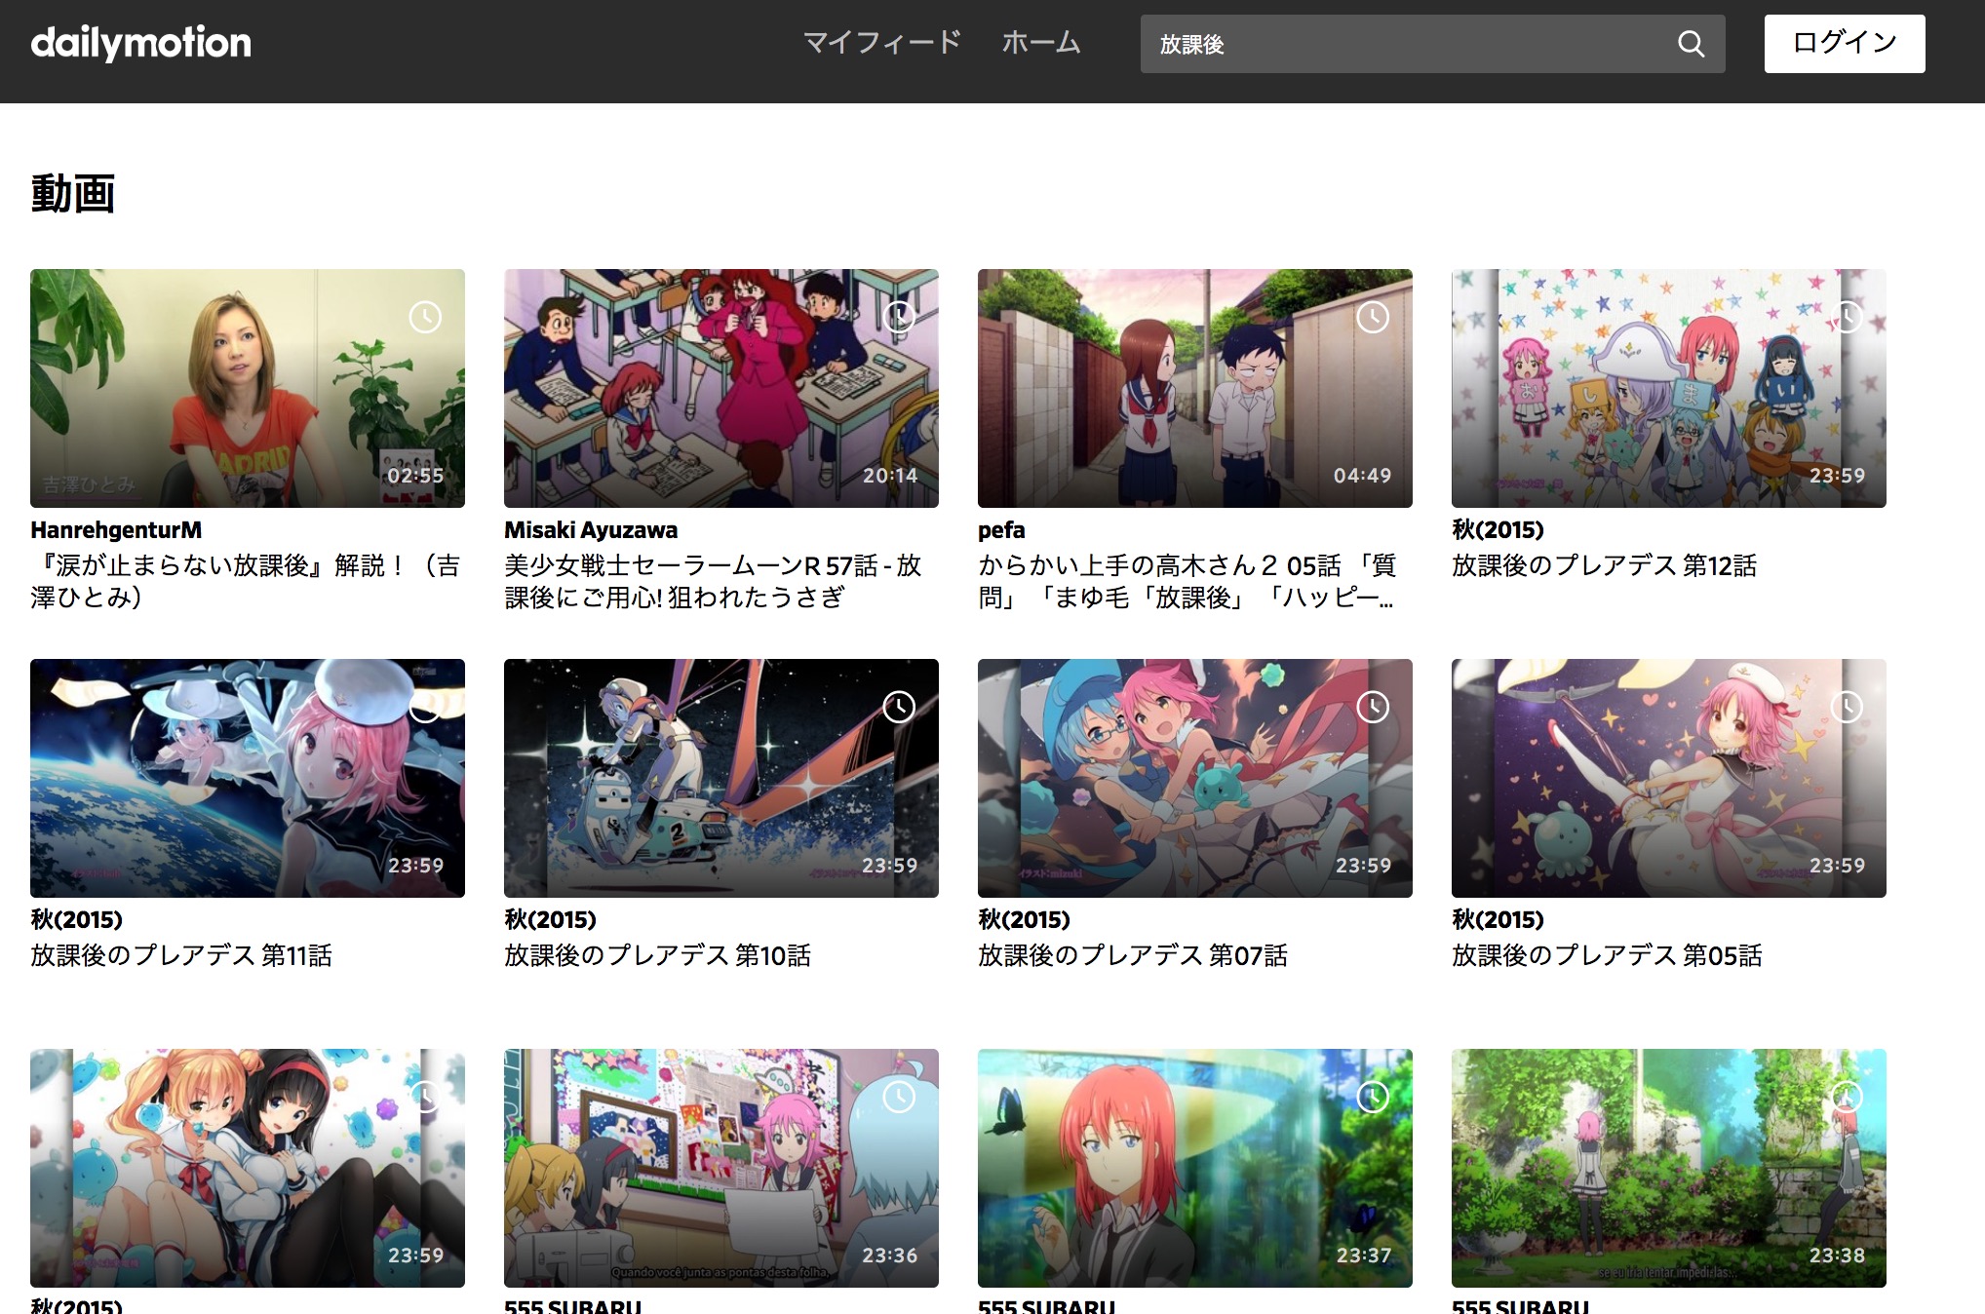The width and height of the screenshot is (1985, 1314).
Task: Open the 放課後のプレアデス 第12話 thumbnail
Action: (x=1669, y=388)
